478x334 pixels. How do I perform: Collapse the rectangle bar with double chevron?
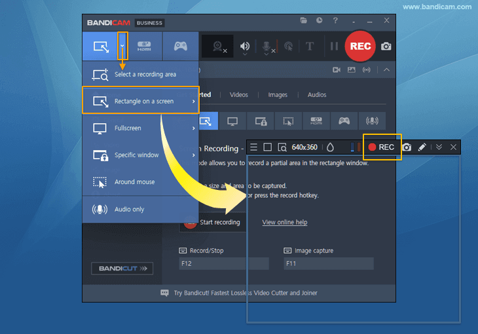point(439,147)
